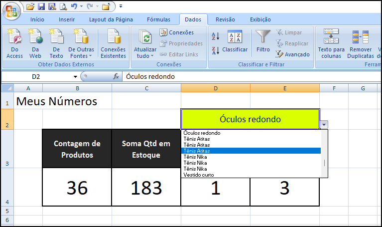
Task: Save the workbook with the floppy disk icon
Action: [41, 6]
